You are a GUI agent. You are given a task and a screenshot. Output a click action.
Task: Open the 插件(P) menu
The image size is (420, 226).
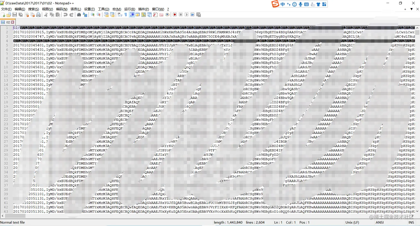coord(143,9)
